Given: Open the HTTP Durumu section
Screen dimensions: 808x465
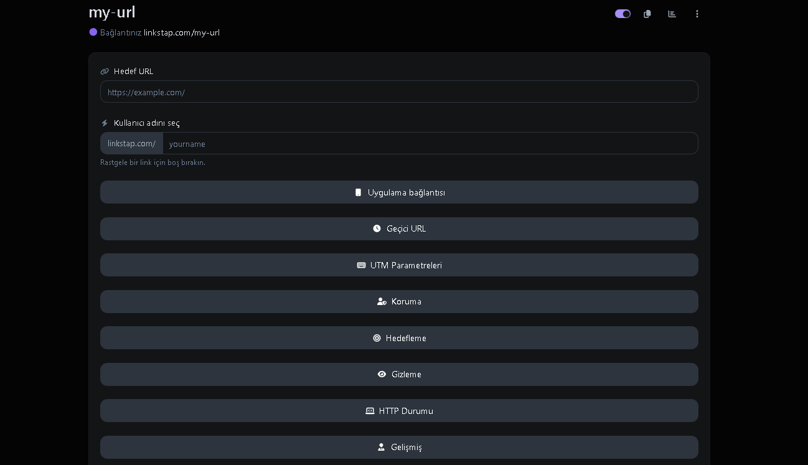Looking at the screenshot, I should (399, 411).
